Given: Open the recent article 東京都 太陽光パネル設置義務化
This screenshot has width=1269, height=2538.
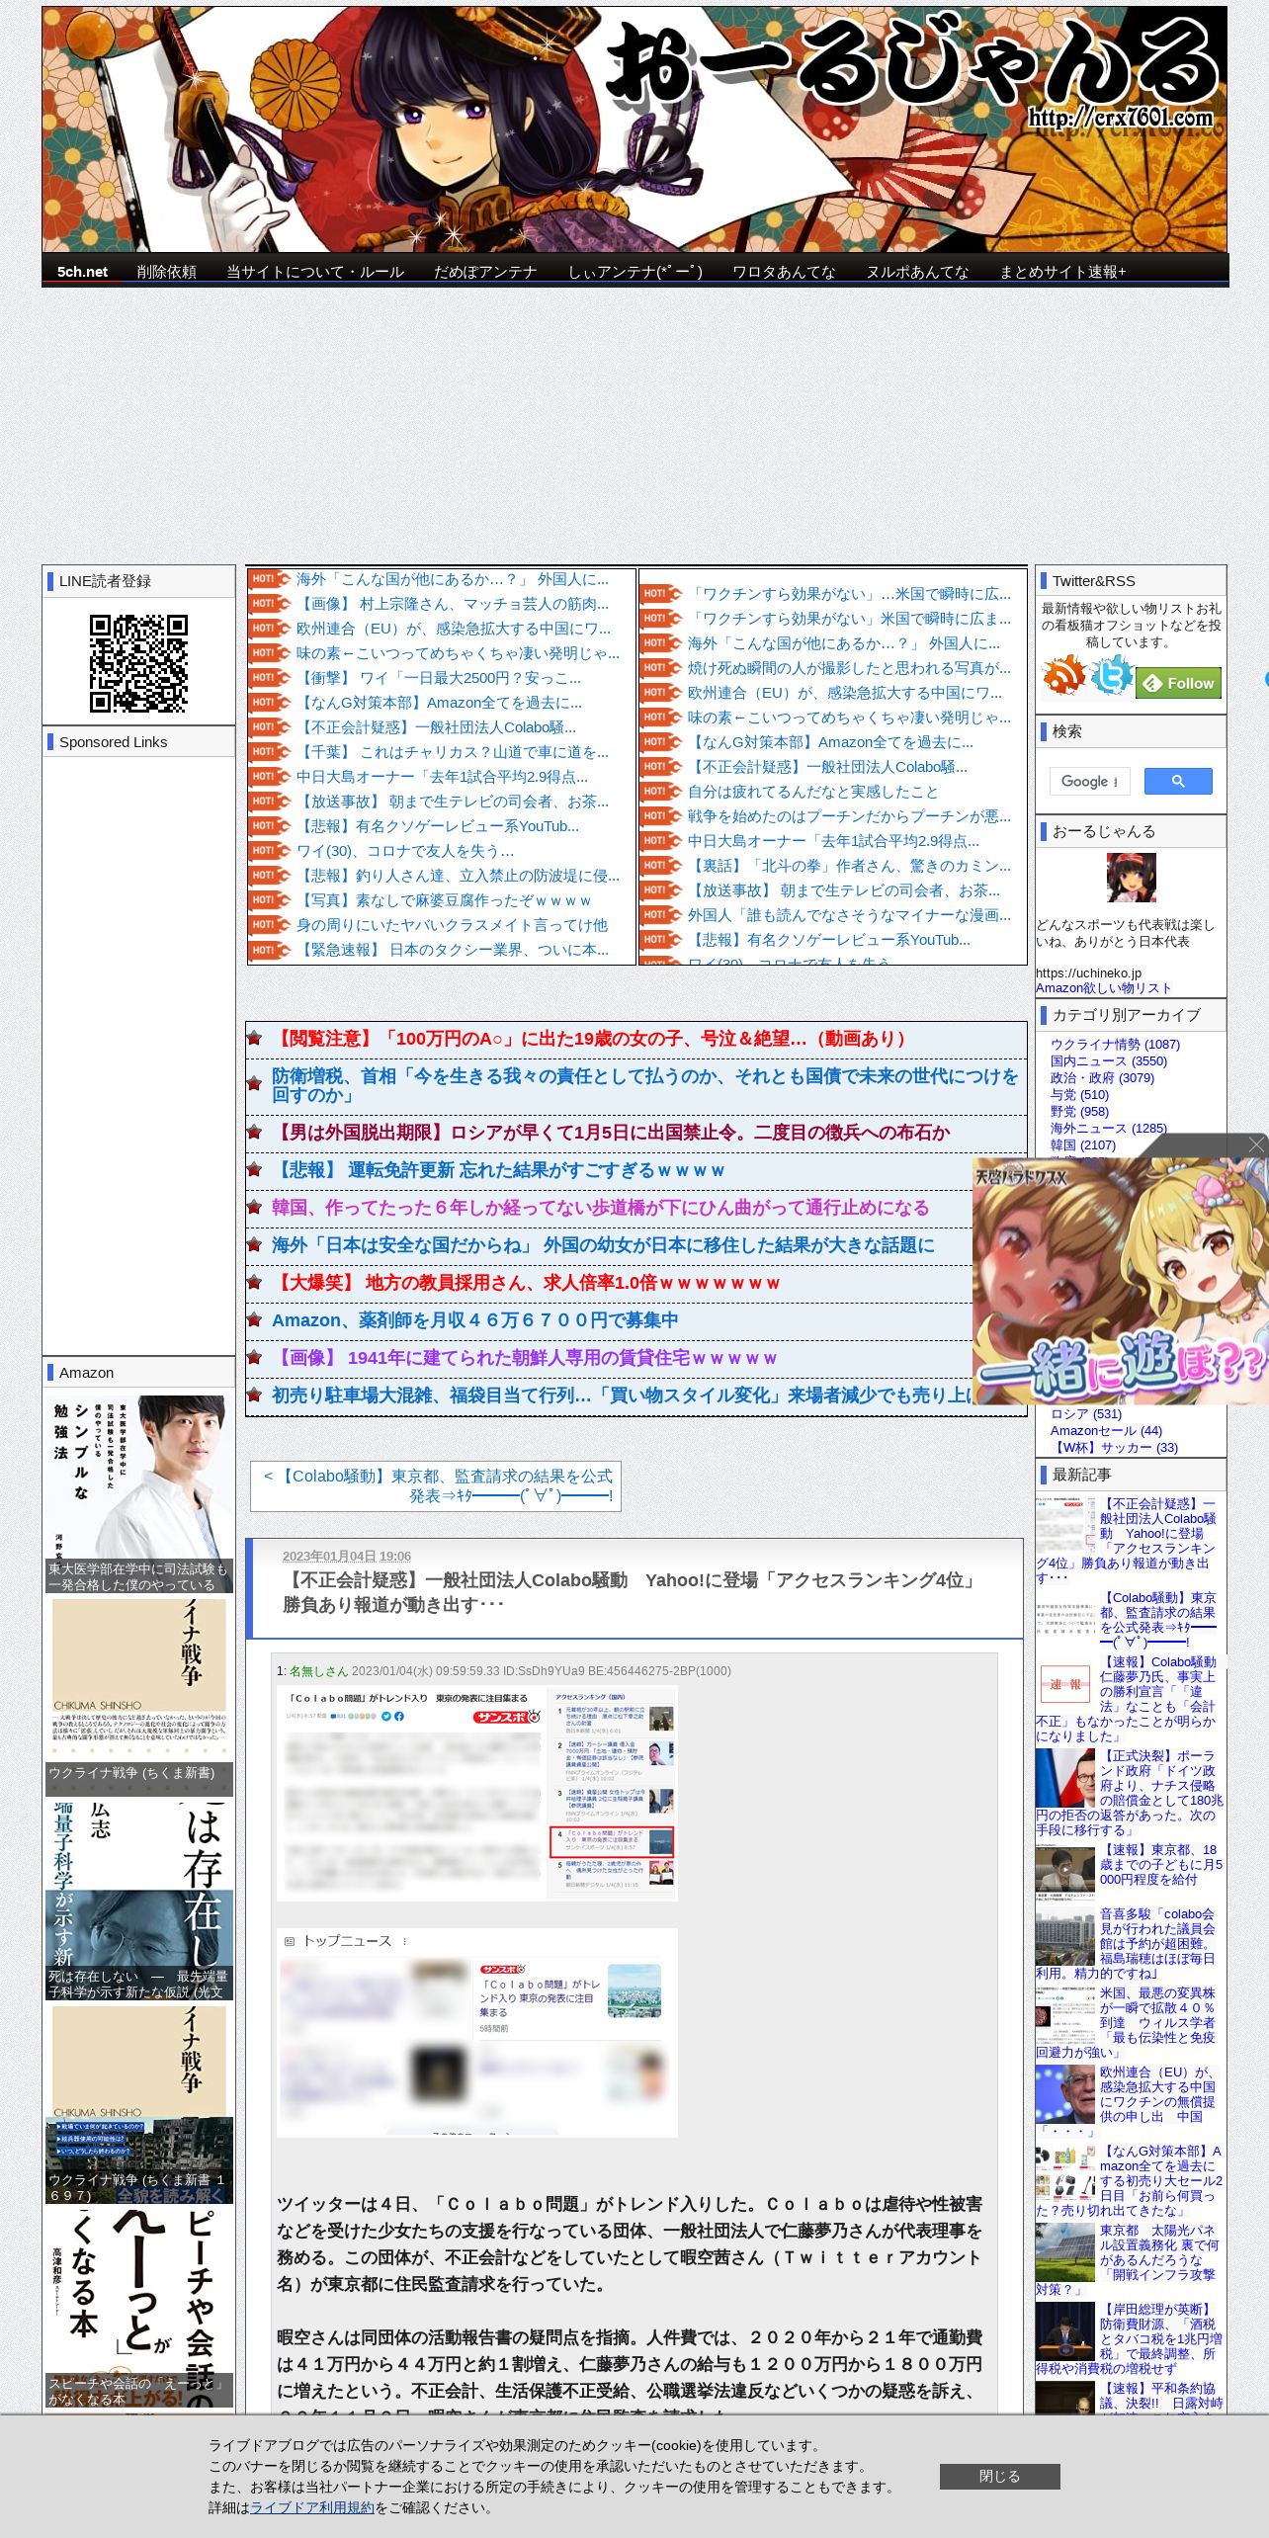Looking at the screenshot, I should (1130, 2259).
